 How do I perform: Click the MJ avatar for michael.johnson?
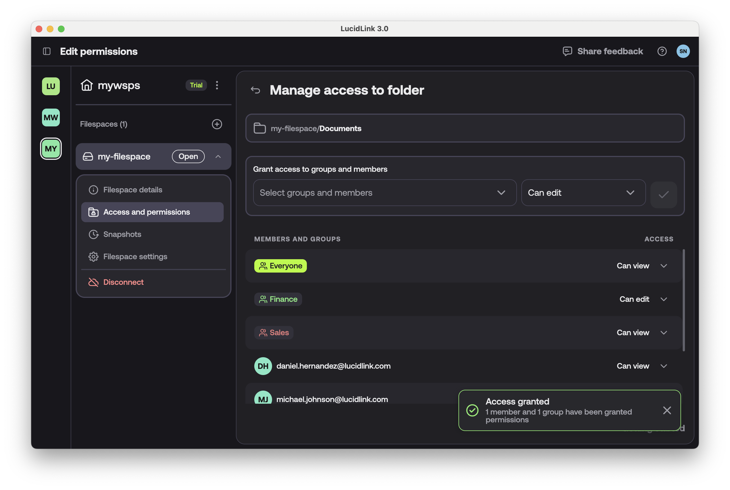pyautogui.click(x=263, y=398)
